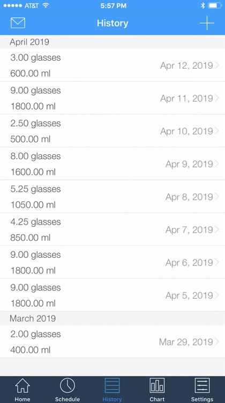
Task: Open the Apr 6, 2019 date entry
Action: (190, 262)
